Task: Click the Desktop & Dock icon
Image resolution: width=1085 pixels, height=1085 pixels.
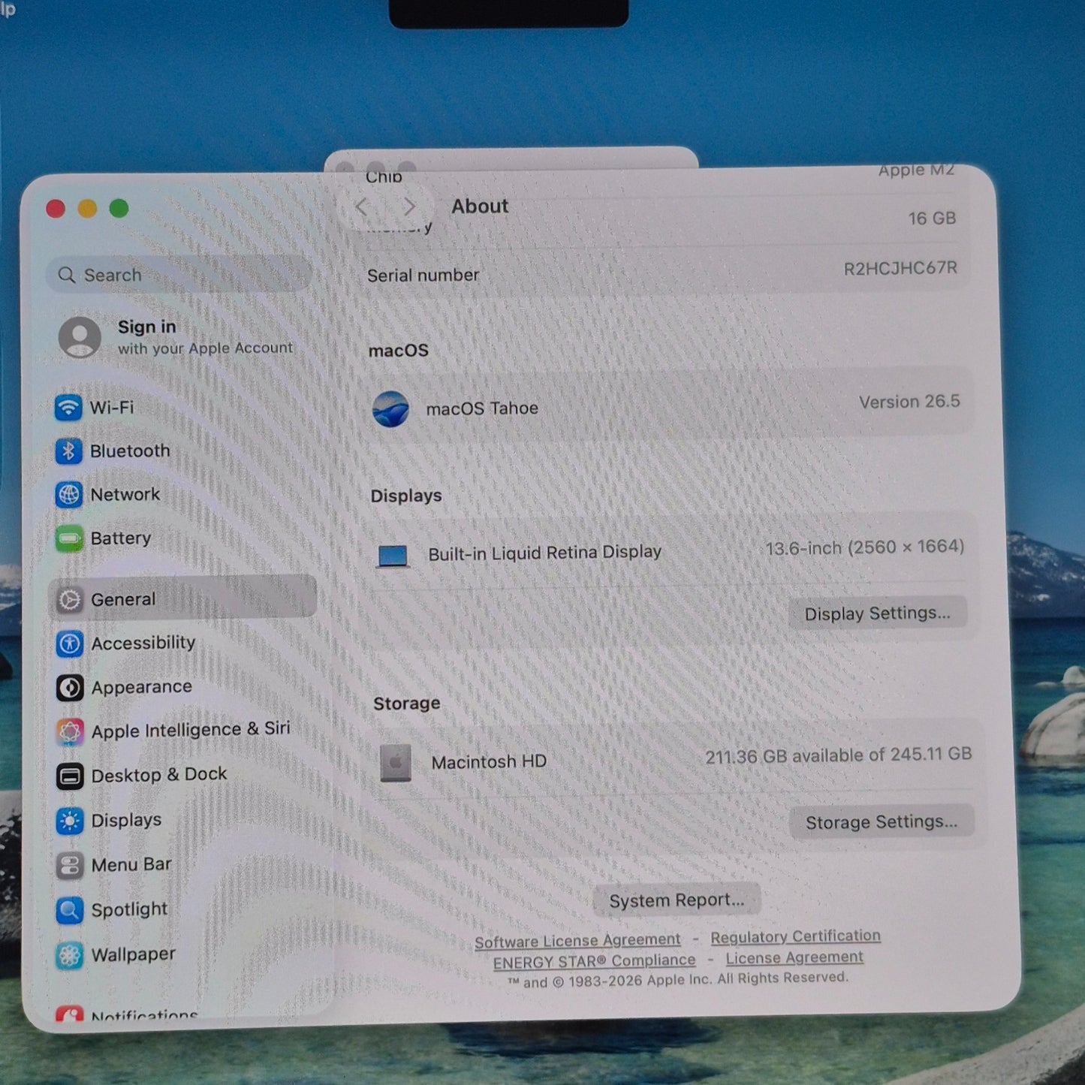Action: 70,776
